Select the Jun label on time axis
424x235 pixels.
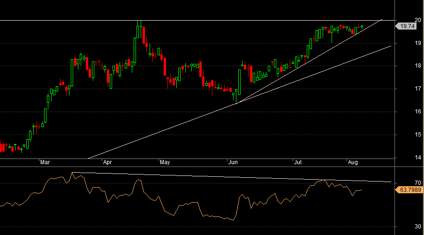point(233,162)
